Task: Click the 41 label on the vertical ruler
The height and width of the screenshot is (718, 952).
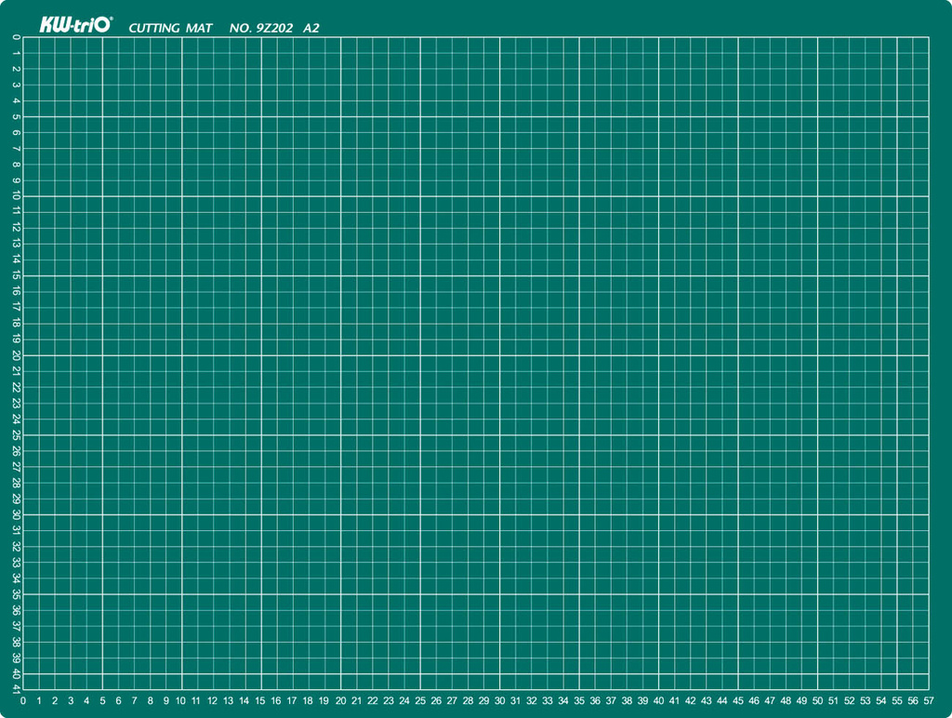Action: [16, 689]
